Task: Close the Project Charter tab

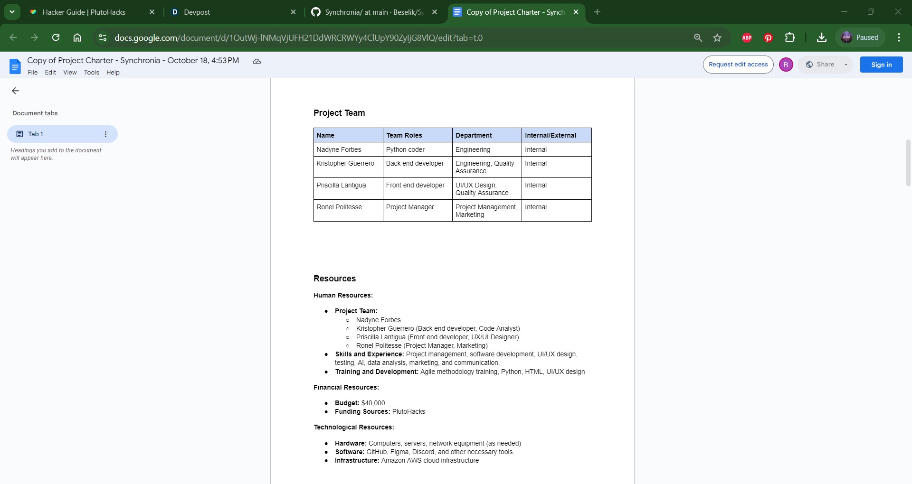Action: point(576,12)
